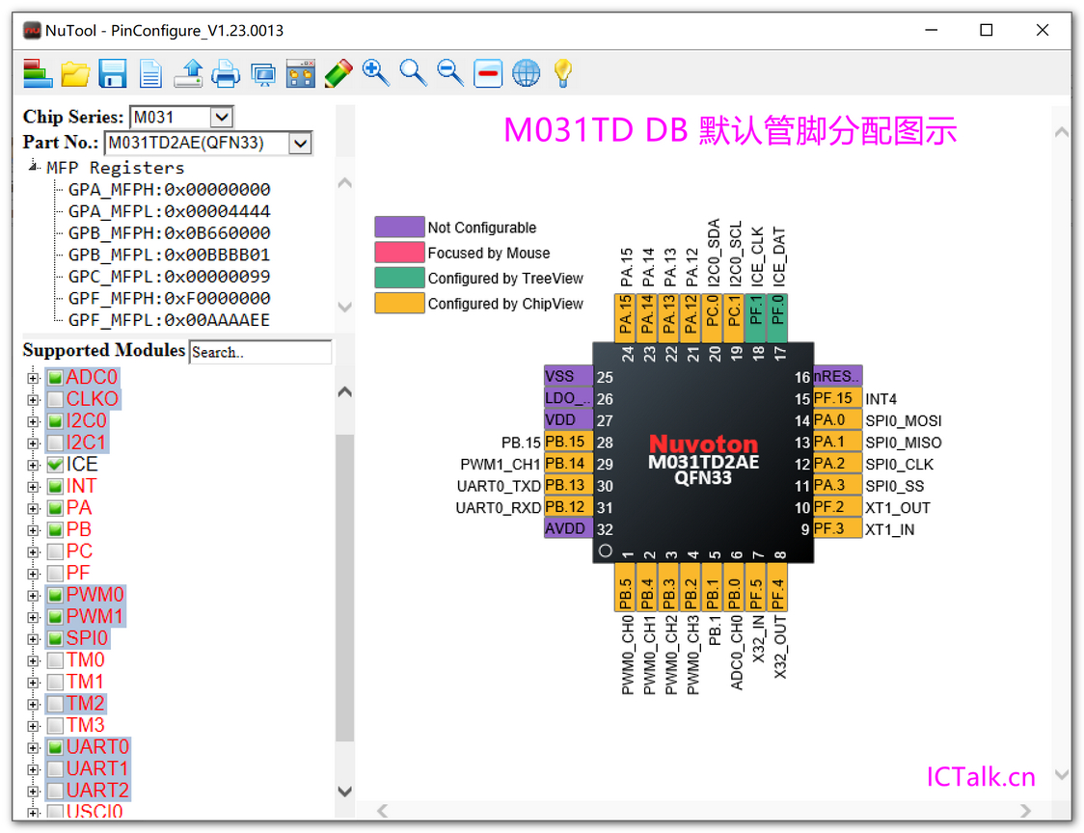The image size is (1084, 833).
Task: Toggle the ADC0 module checkbox
Action: pos(56,378)
